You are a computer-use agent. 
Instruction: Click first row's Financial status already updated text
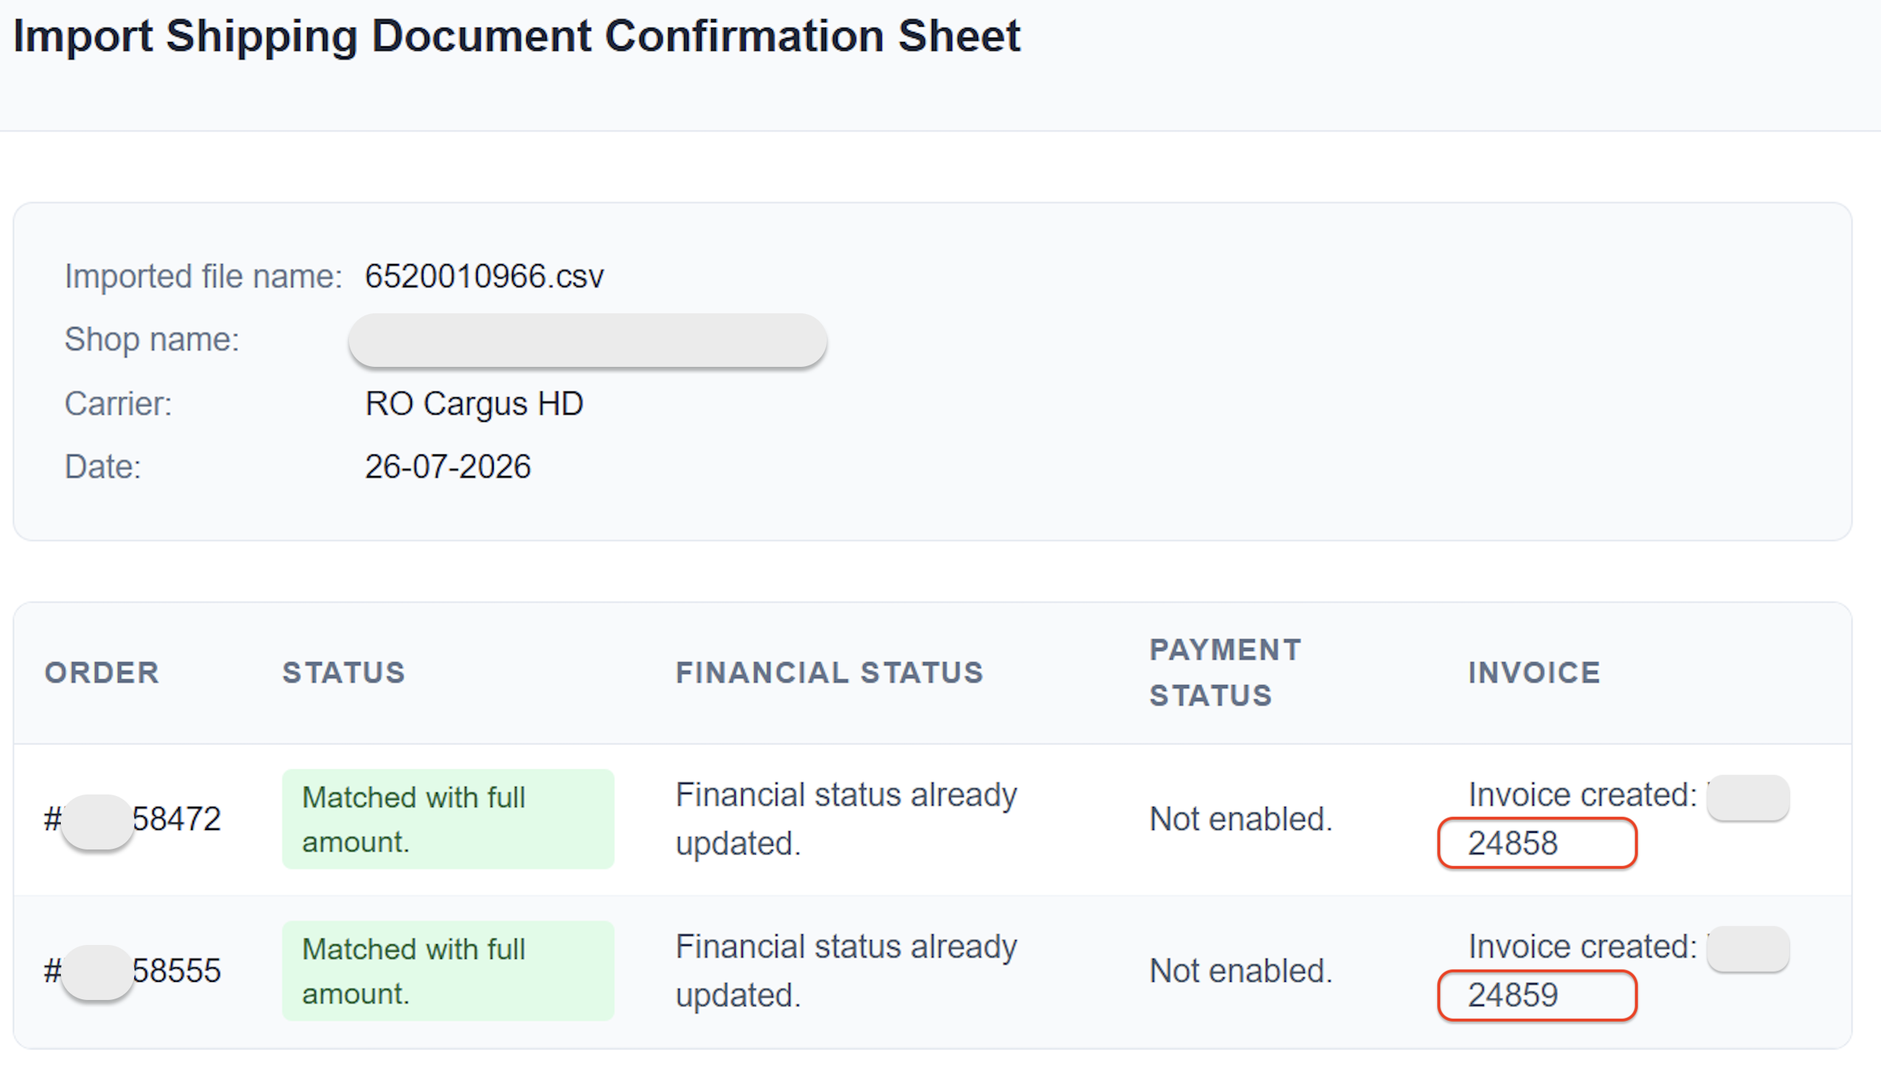point(846,820)
